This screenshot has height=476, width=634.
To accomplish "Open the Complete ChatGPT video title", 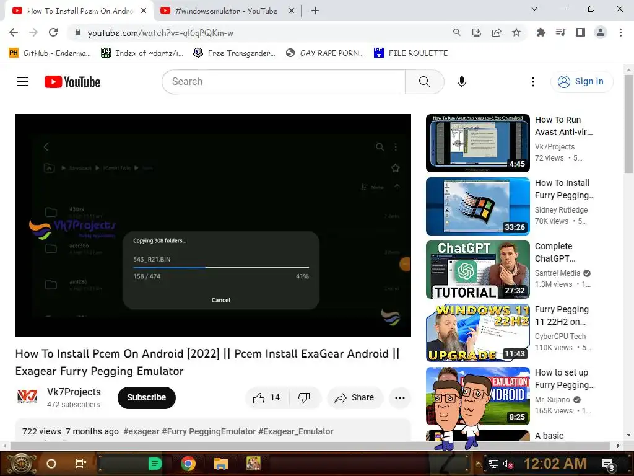I will tap(555, 253).
